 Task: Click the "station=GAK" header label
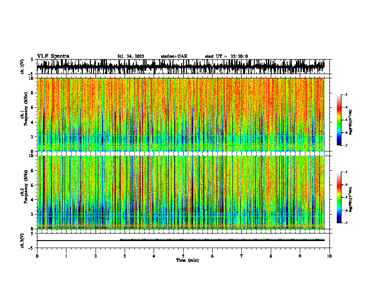(174, 56)
